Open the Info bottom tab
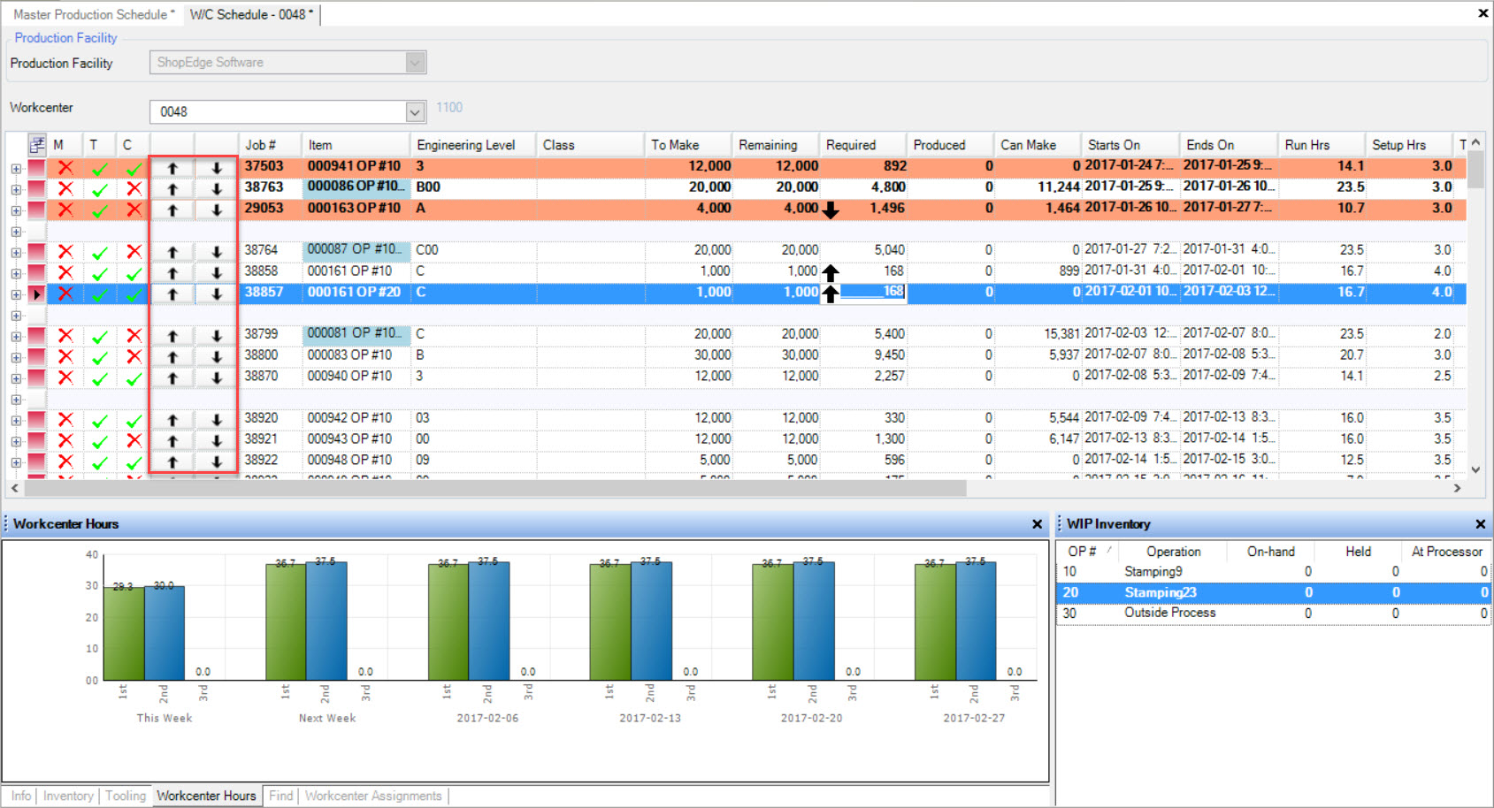Image resolution: width=1494 pixels, height=808 pixels. 20,796
